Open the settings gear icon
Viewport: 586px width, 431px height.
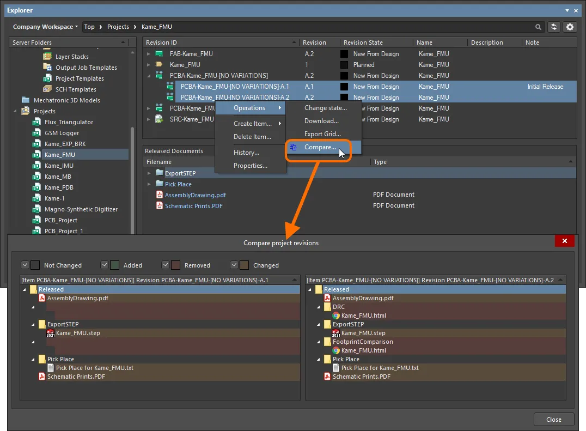570,27
